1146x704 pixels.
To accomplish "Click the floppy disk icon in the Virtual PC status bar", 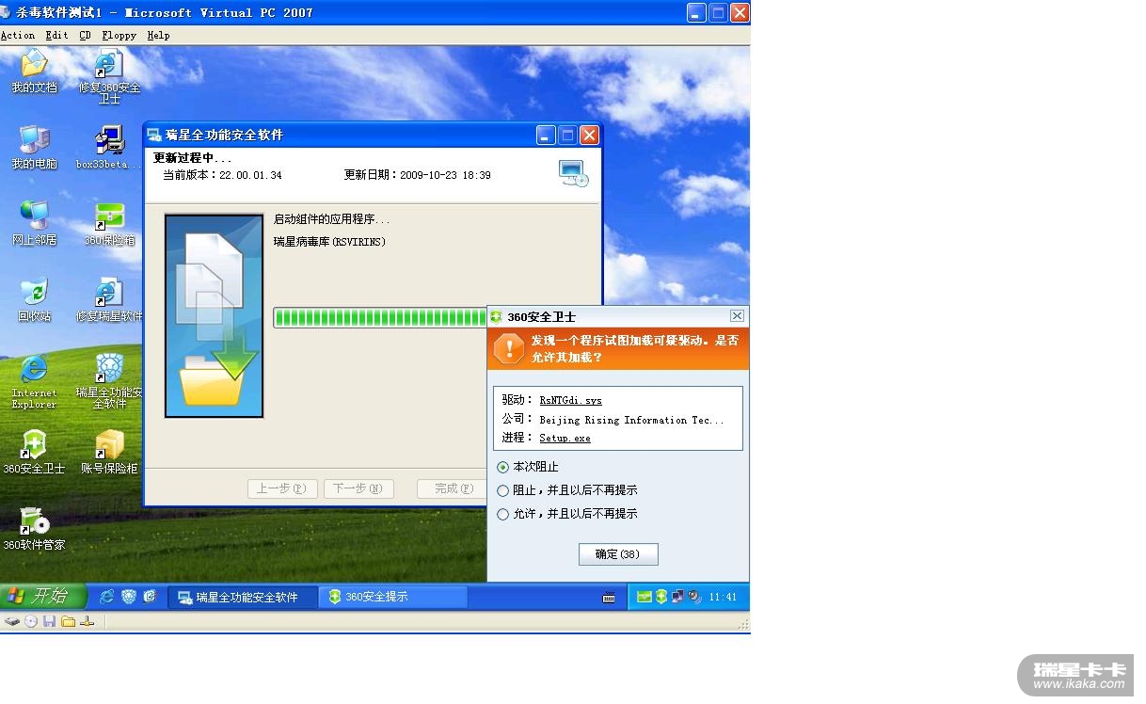I will [x=49, y=621].
